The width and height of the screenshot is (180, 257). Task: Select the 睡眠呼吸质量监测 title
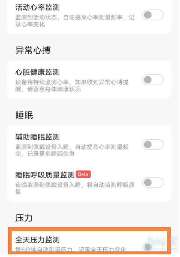click(x=45, y=175)
